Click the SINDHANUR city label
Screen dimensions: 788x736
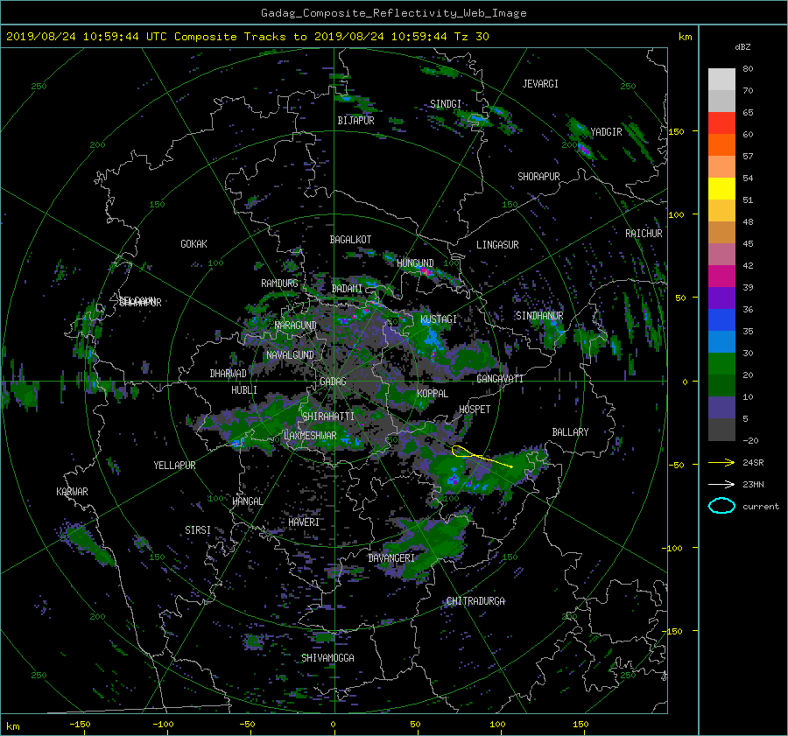click(539, 316)
